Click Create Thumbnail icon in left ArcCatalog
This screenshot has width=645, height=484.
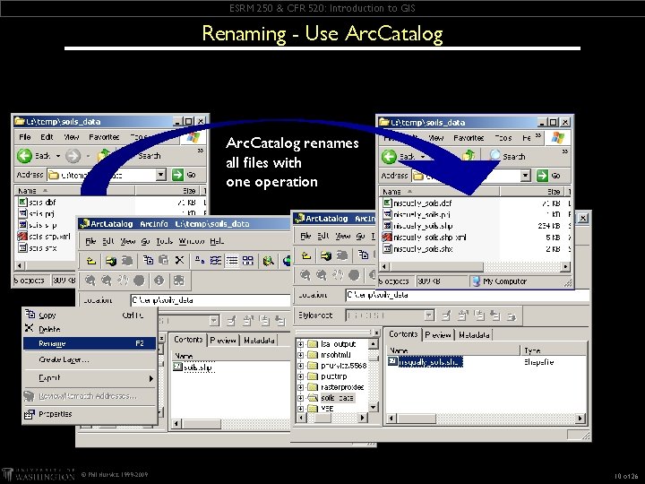(x=178, y=281)
